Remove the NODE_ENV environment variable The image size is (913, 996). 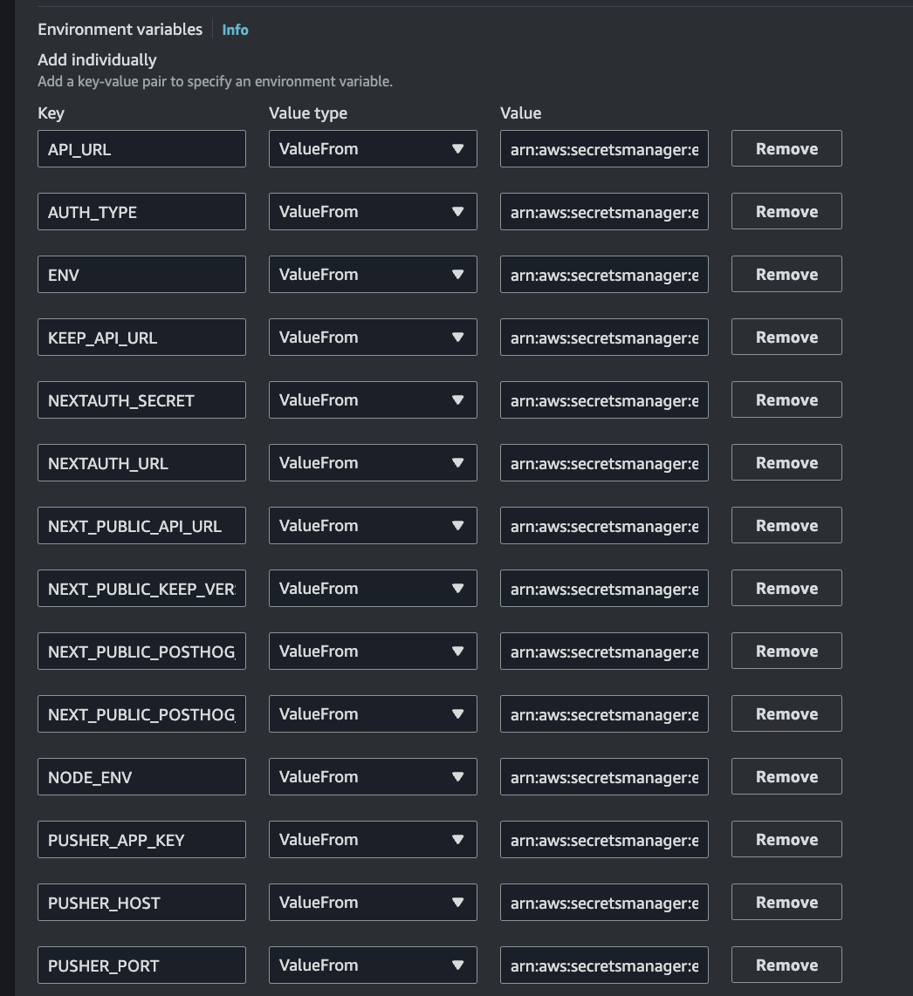785,776
